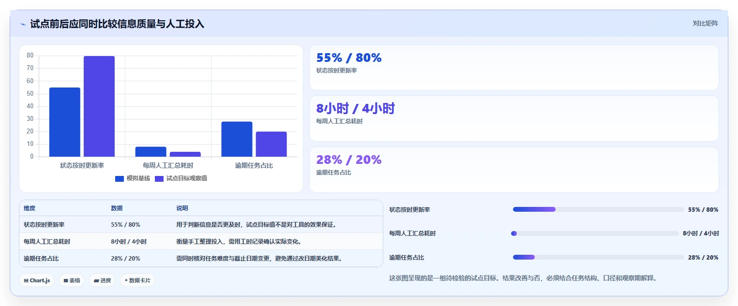Click the lightning icon beside the title
This screenshot has height=306, width=738.
[x=23, y=24]
